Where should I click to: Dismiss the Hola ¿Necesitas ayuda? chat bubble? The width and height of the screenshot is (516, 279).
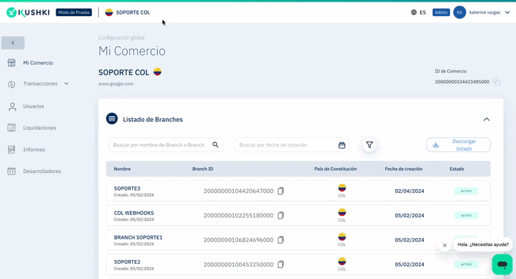[444, 245]
